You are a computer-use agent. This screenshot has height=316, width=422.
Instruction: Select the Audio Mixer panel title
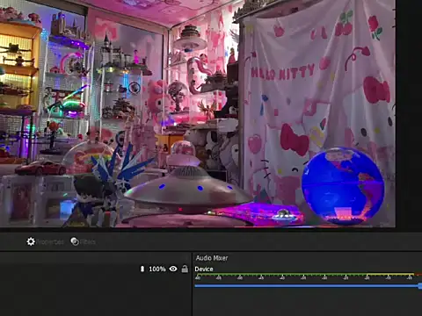coord(212,258)
